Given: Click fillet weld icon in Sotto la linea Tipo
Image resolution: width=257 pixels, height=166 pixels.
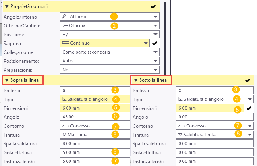Looking at the screenshot, I should (180, 99).
